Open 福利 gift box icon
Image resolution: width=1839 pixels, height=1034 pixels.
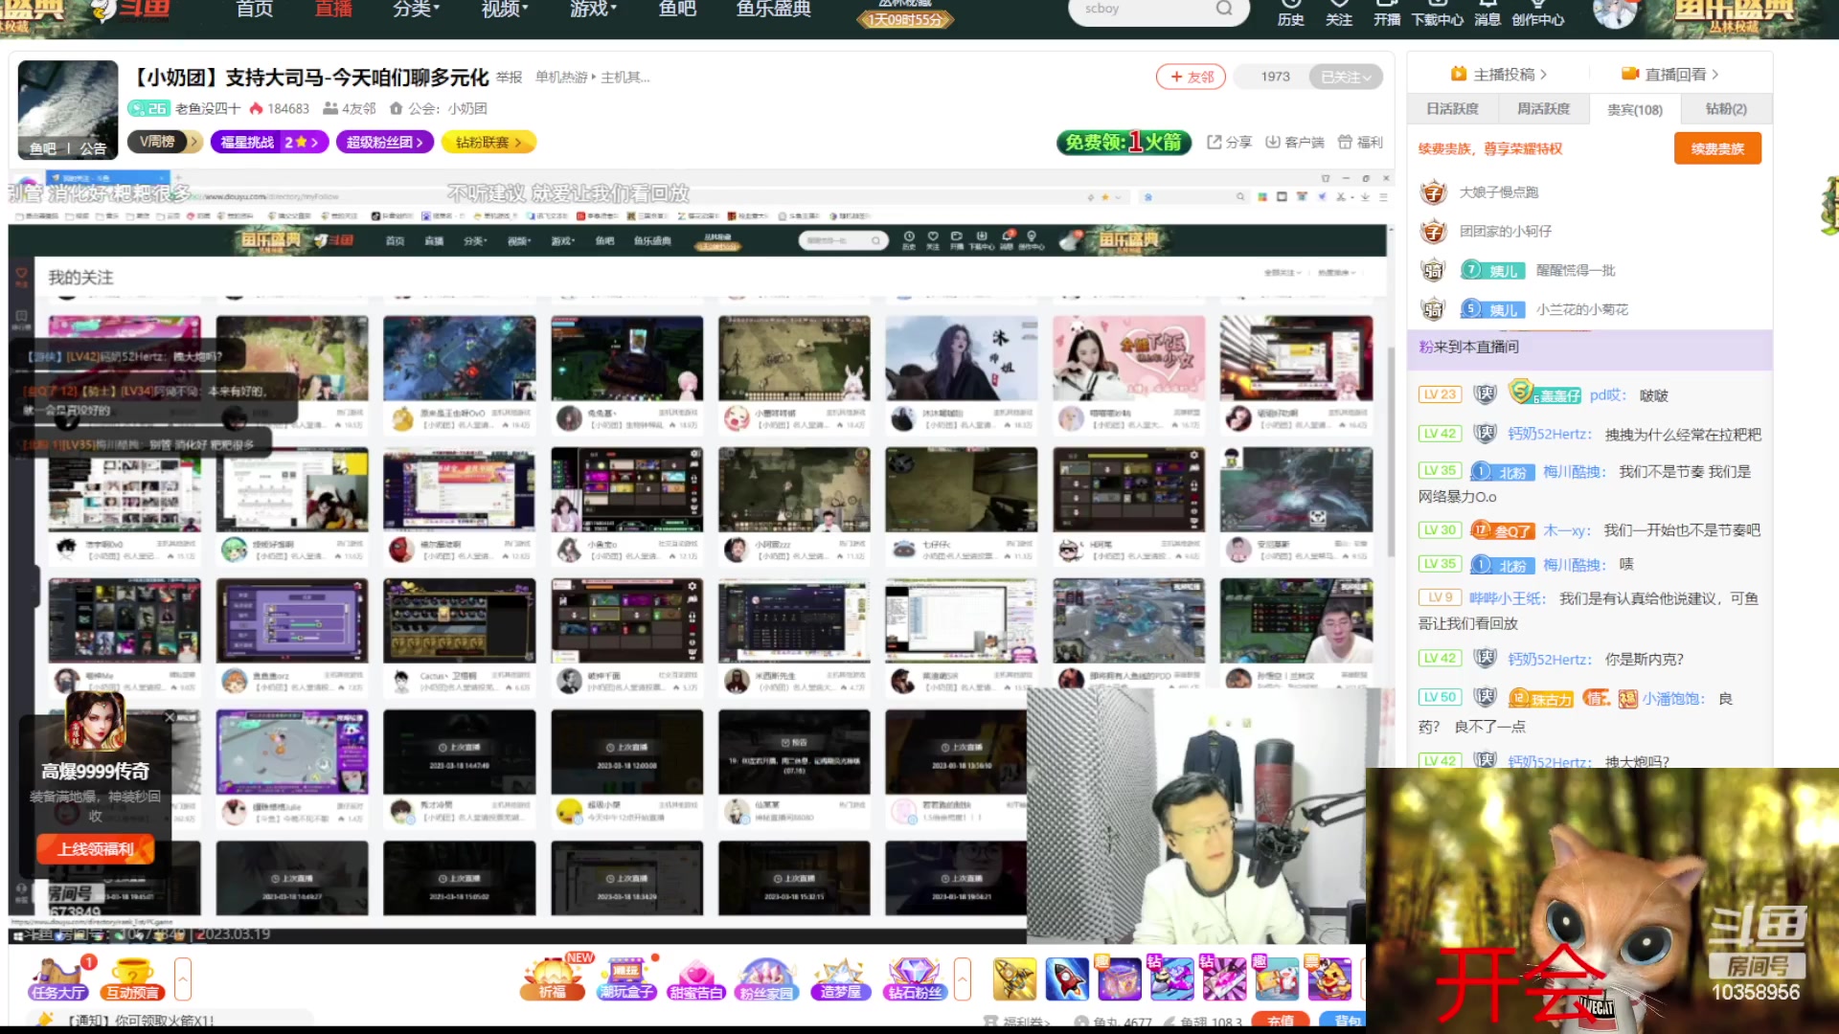(1360, 142)
